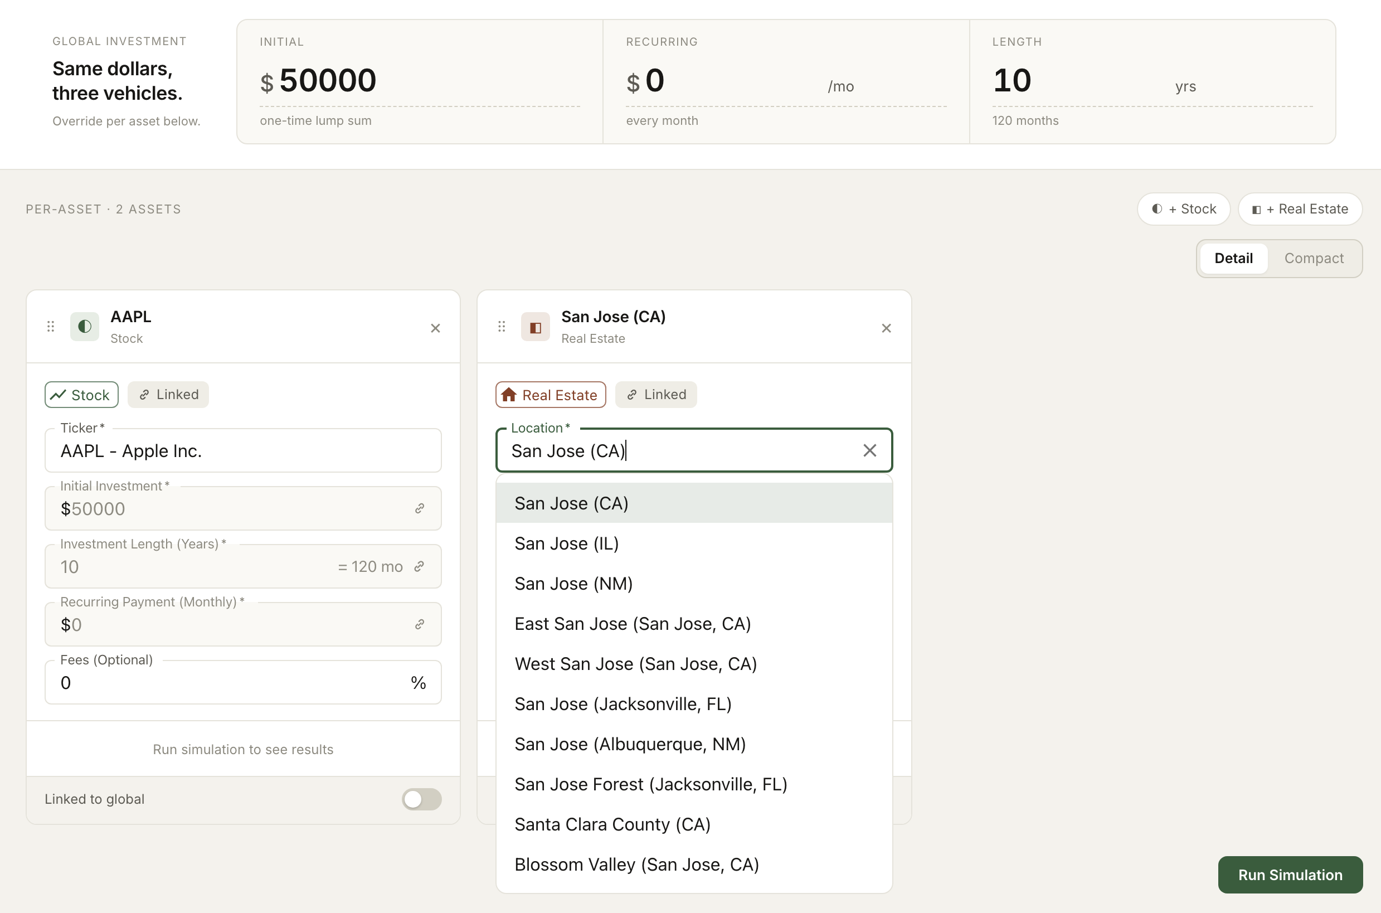This screenshot has width=1381, height=913.
Task: Toggle the Linked chip on AAPL card
Action: point(168,395)
